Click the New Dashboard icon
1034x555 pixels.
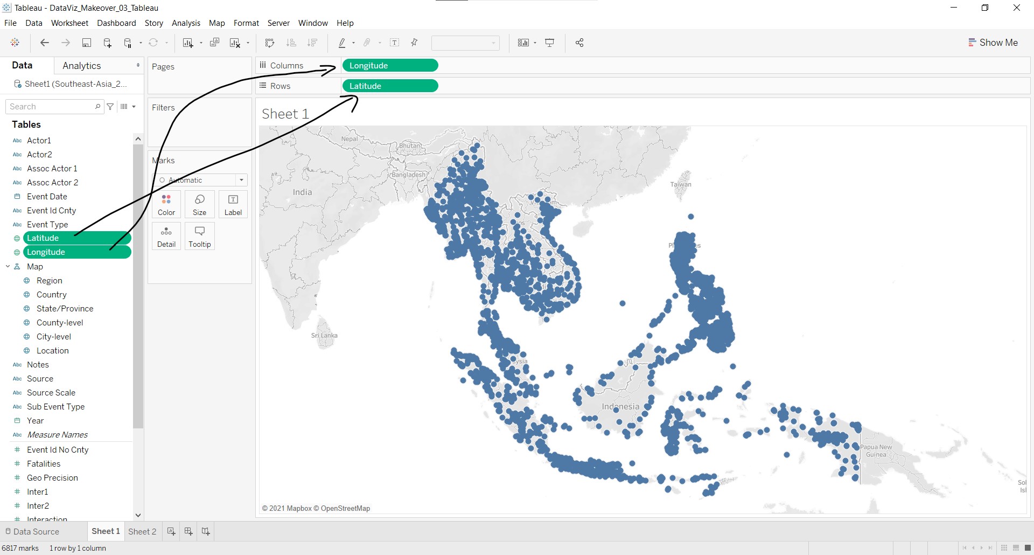(188, 532)
